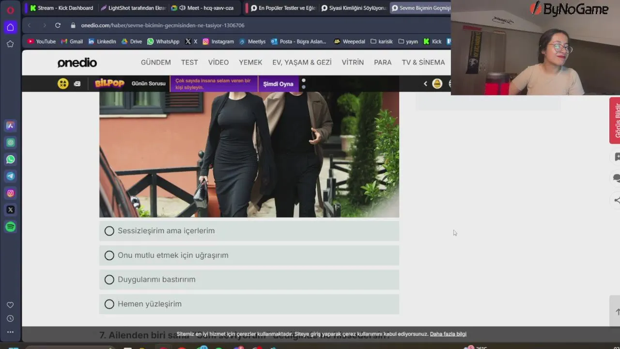Image resolution: width=620 pixels, height=349 pixels.
Task: Reload the current page
Action: (58, 25)
